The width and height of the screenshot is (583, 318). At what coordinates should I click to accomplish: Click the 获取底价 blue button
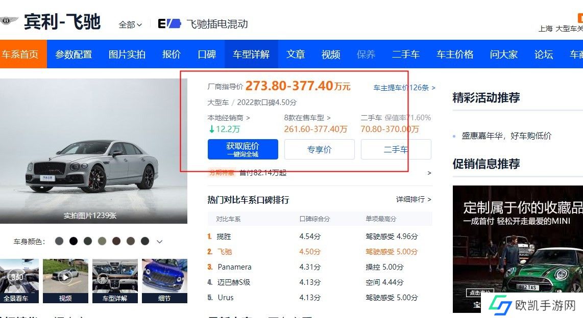click(x=242, y=149)
